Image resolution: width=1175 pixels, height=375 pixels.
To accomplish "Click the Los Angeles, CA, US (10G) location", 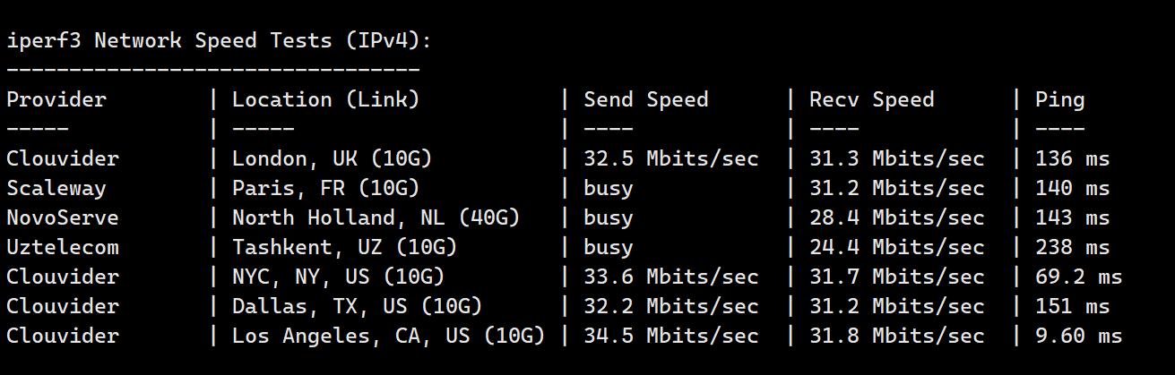I will pos(388,337).
